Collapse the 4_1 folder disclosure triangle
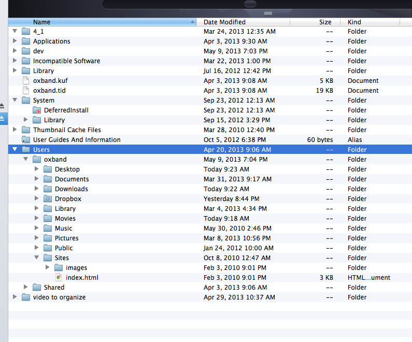Screen dimensions: 412x342 point(15,31)
